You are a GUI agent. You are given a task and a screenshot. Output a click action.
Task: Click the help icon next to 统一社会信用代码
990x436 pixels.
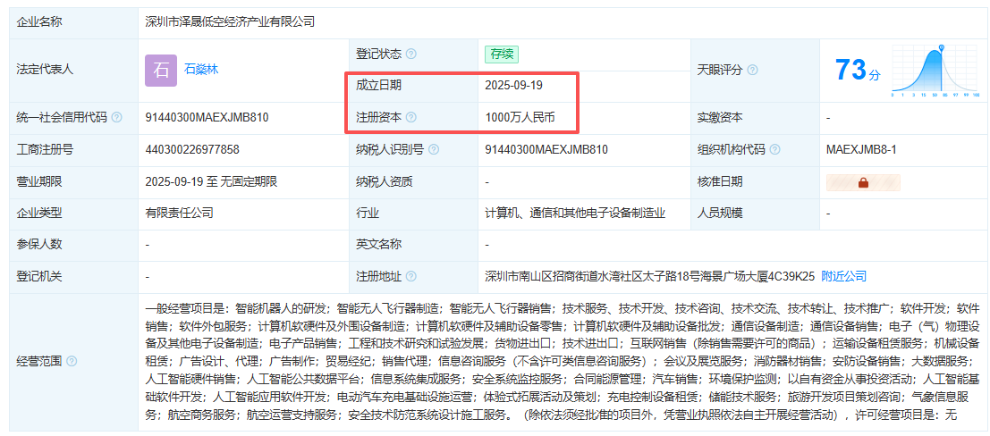[116, 117]
